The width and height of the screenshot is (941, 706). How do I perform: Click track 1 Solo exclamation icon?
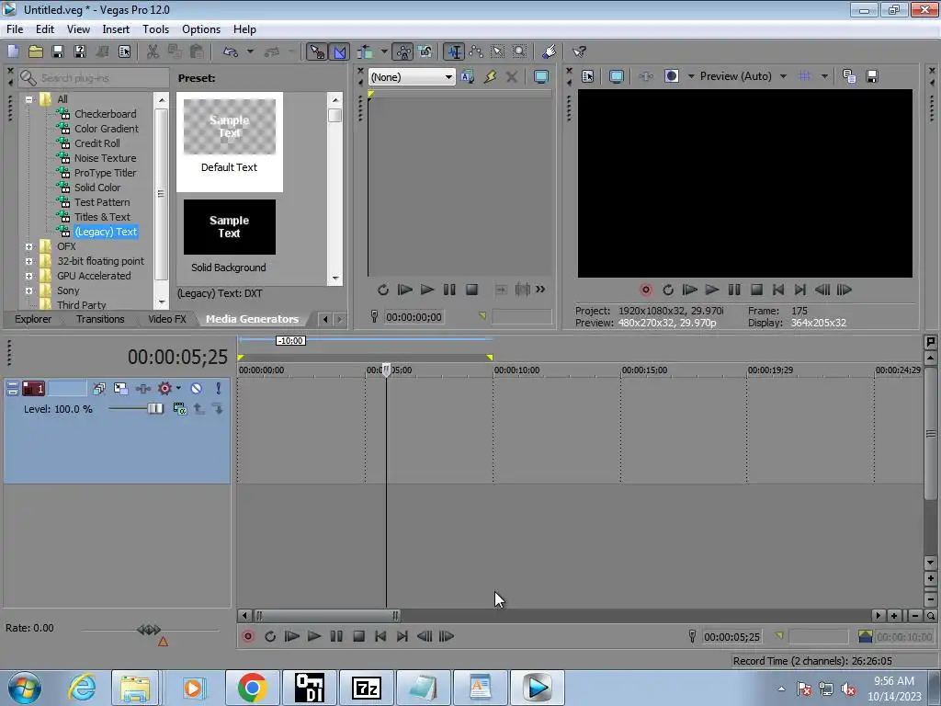[218, 389]
